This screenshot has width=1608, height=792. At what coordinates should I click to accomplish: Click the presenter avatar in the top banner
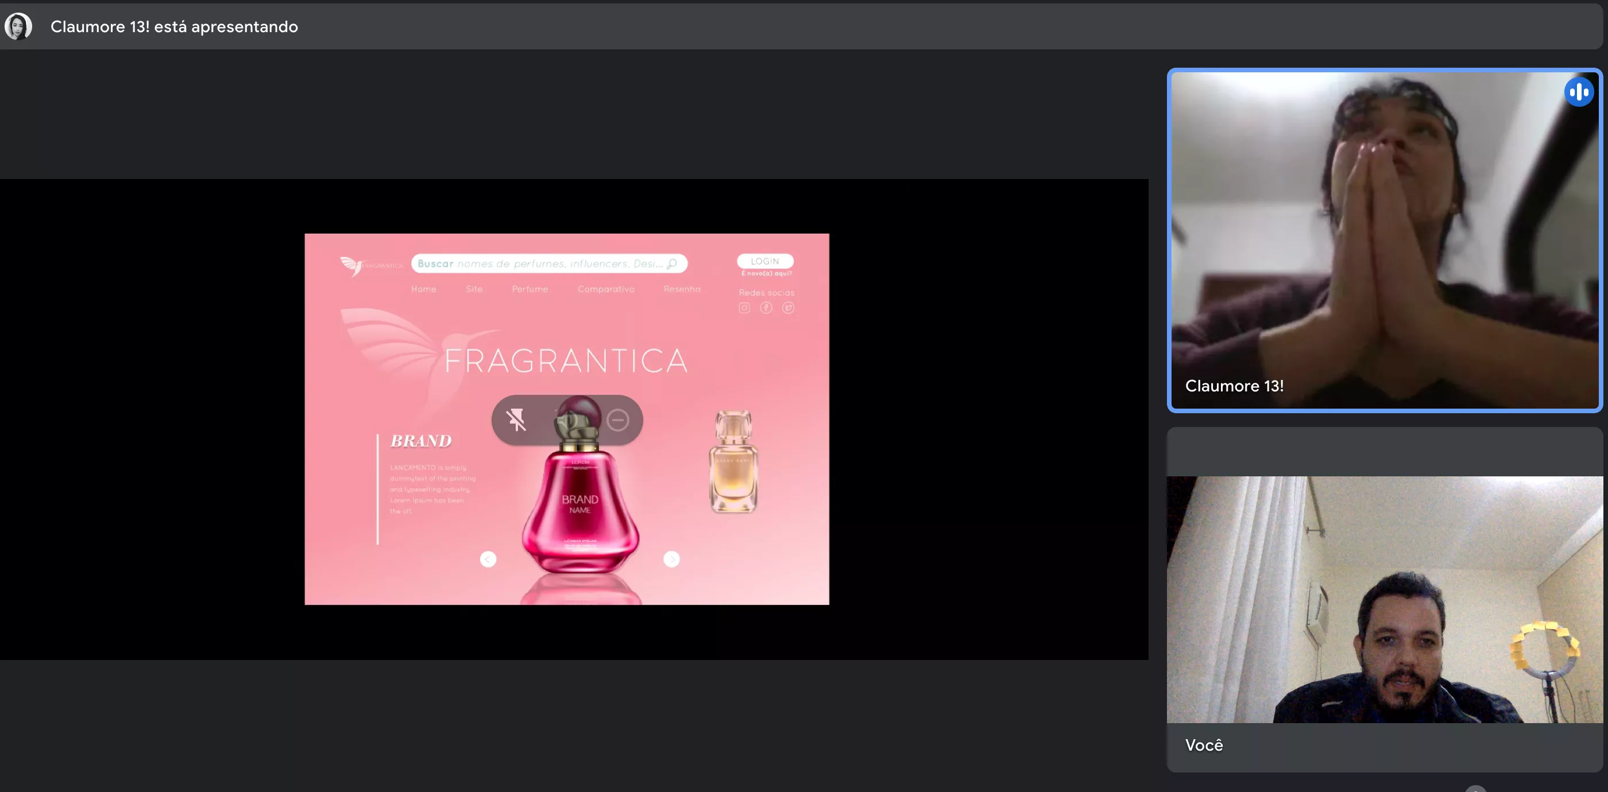click(x=18, y=26)
